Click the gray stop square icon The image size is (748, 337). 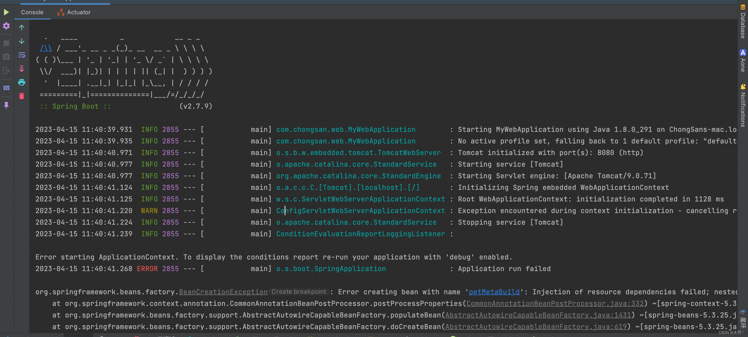click(x=6, y=43)
